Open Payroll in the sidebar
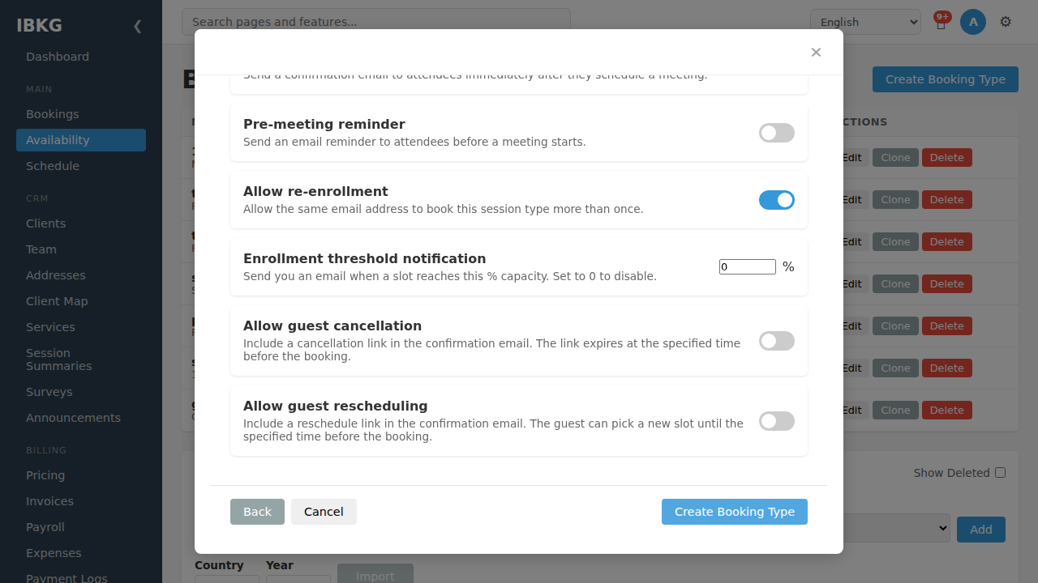Screen dimensions: 1038x583 tap(81, 527)
